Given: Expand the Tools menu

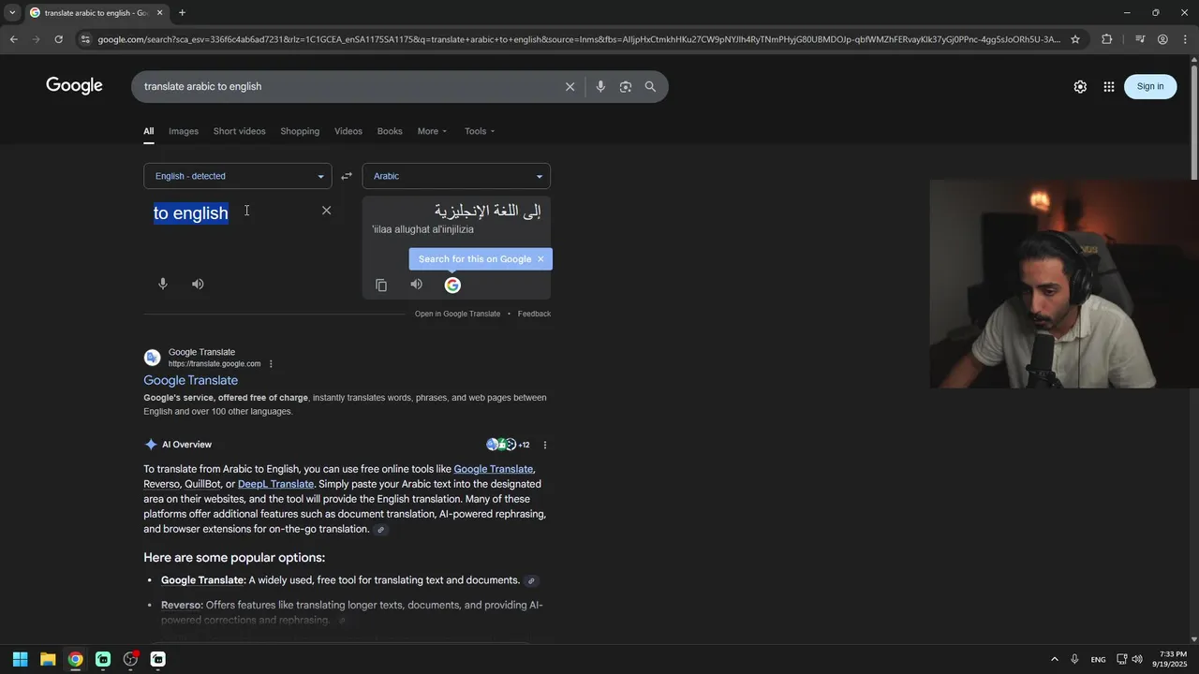Looking at the screenshot, I should [480, 131].
